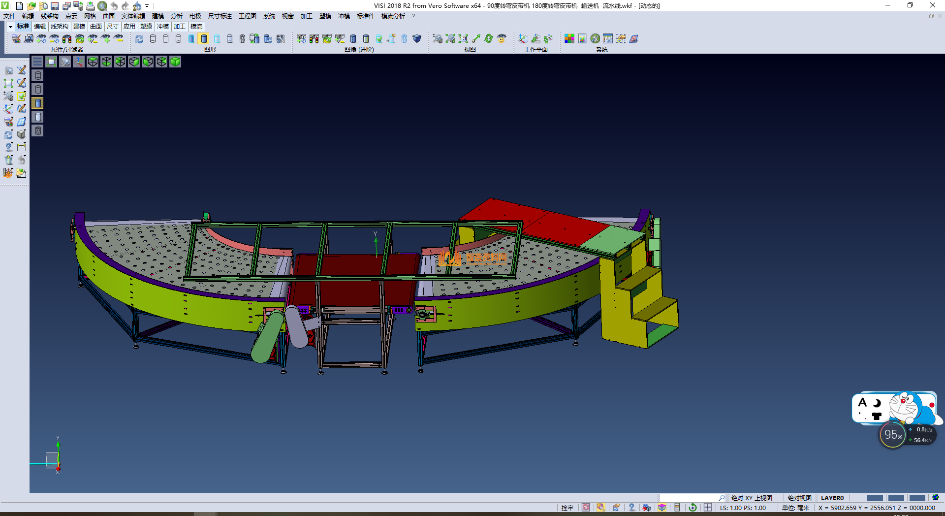The height and width of the screenshot is (516, 945).
Task: Open the 模流分析 menu
Action: (393, 16)
